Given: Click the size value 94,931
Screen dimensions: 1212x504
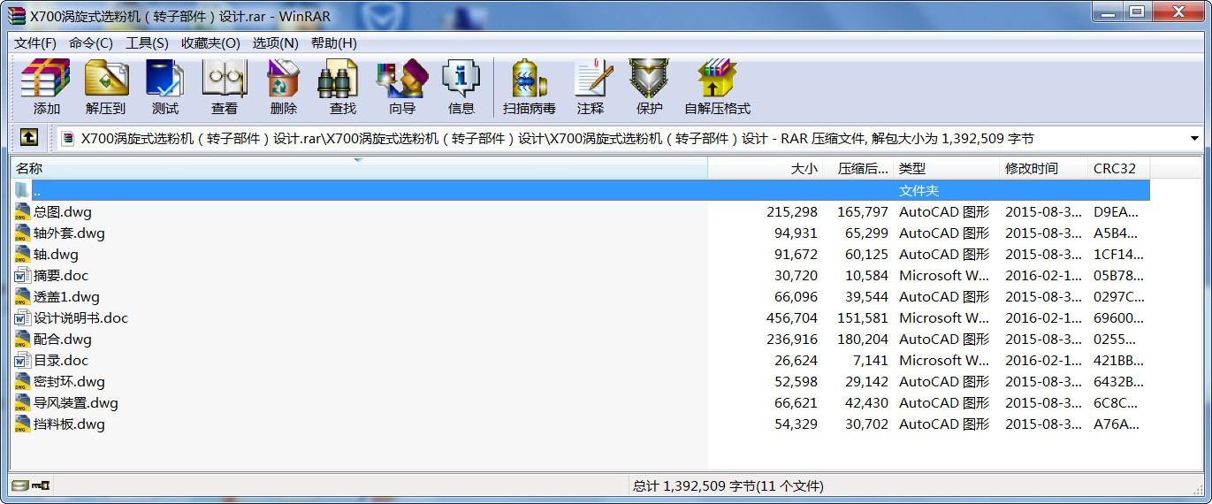Looking at the screenshot, I should pyautogui.click(x=796, y=233).
